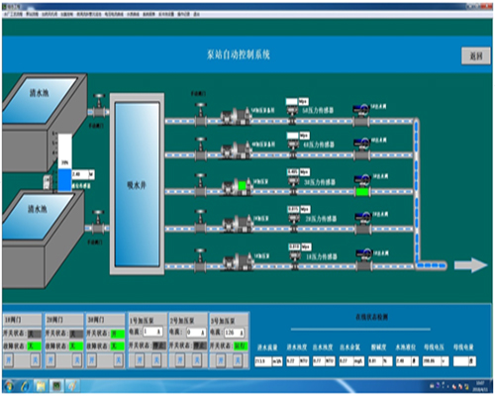Image resolution: width=495 pixels, height=396 pixels.
Task: Select the 5# outlet valve on top pipeline
Action: 361,116
